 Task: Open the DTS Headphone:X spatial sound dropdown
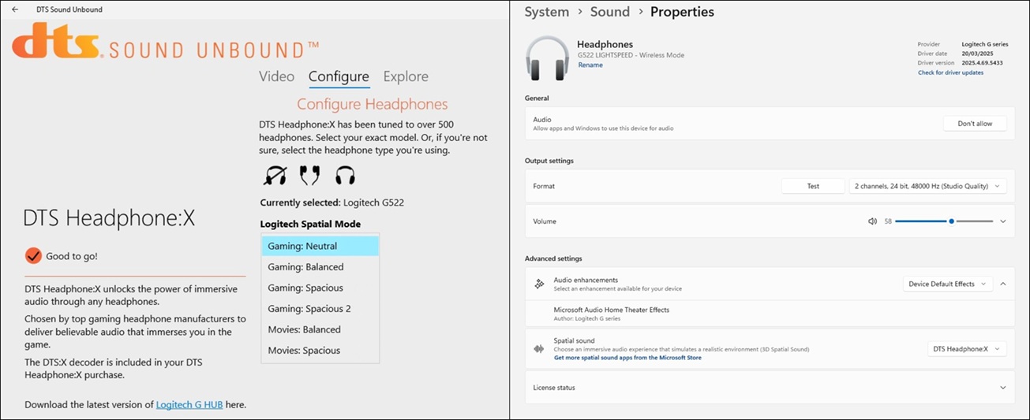point(966,348)
